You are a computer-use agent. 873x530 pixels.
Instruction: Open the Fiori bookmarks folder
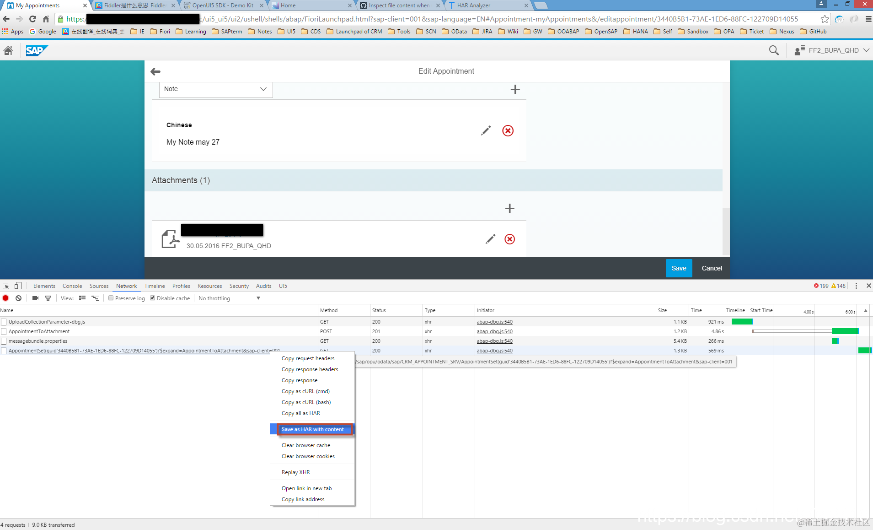(160, 32)
